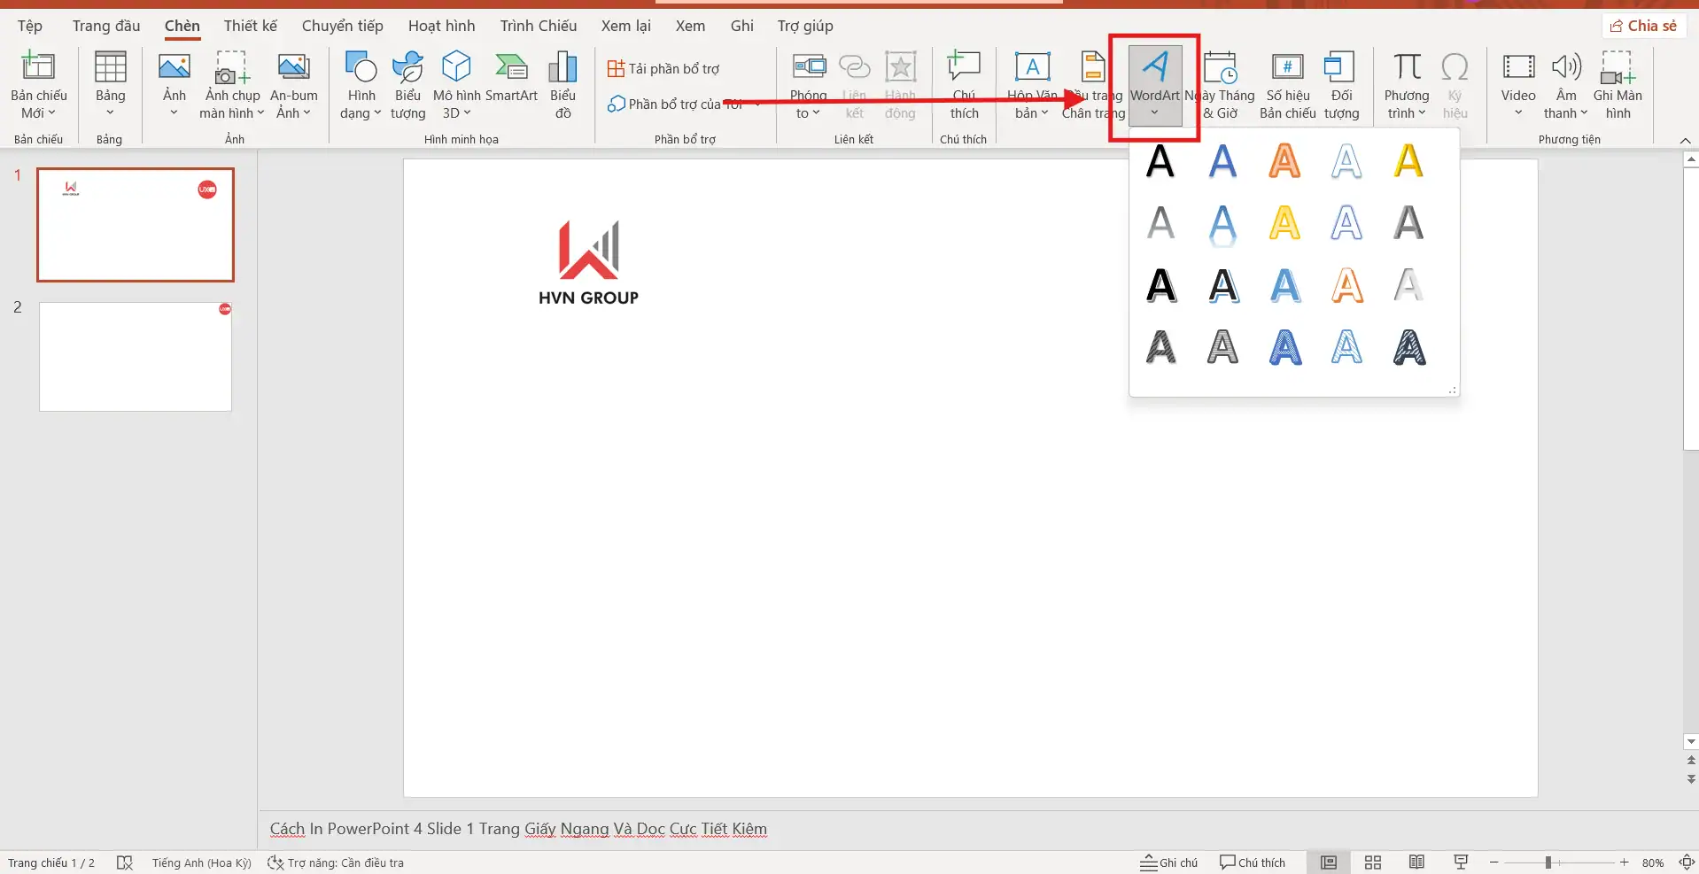Expand the Ảnh picture options dropdown
Screen dimensions: 1699x874
click(174, 113)
